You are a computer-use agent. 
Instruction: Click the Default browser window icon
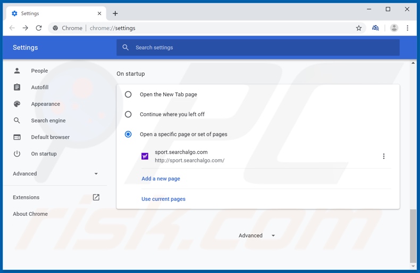tap(17, 137)
